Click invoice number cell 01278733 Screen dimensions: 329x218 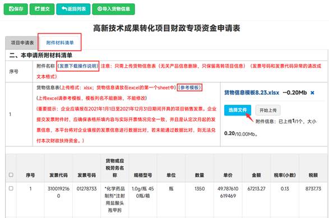pyautogui.click(x=86, y=189)
